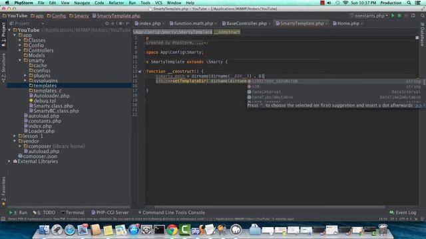426x239 pixels.
Task: Click Smarty in the navigation breadcrumb
Action: click(79, 16)
